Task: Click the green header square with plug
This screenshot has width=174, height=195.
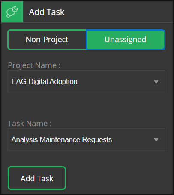Action: tap(12, 12)
